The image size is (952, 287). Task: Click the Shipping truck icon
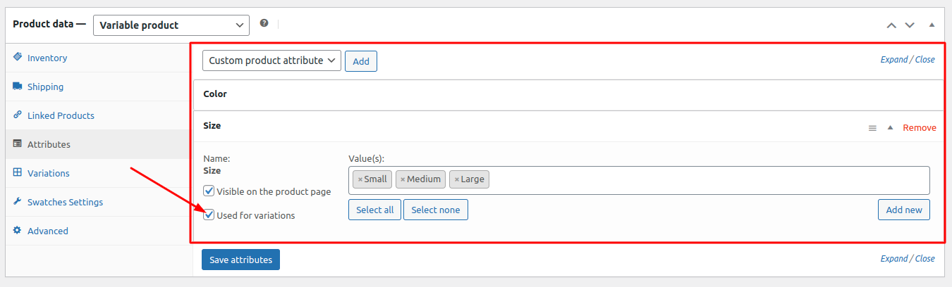[17, 87]
